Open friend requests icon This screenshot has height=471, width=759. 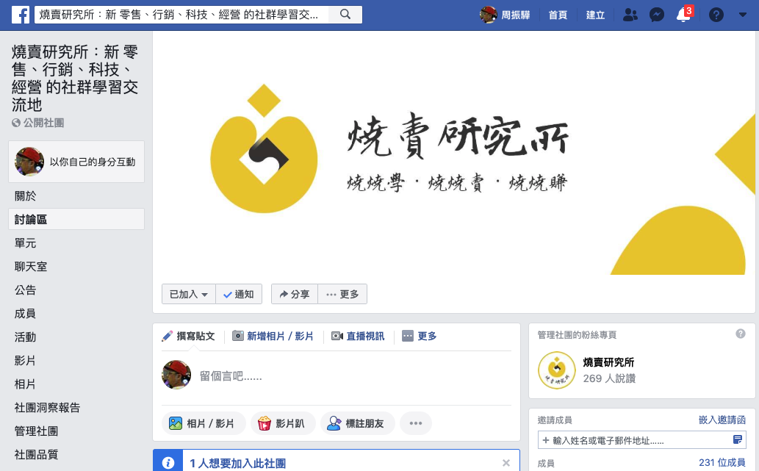pos(630,15)
